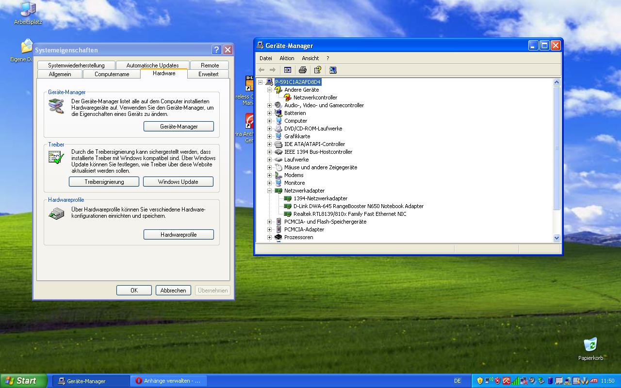621x388 pixels.
Task: Click the battery tray icon
Action: pos(550,381)
